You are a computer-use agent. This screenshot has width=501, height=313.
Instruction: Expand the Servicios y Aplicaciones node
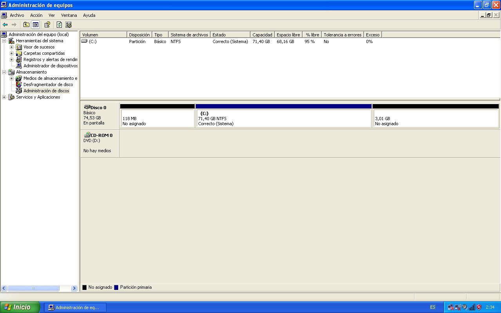click(4, 97)
